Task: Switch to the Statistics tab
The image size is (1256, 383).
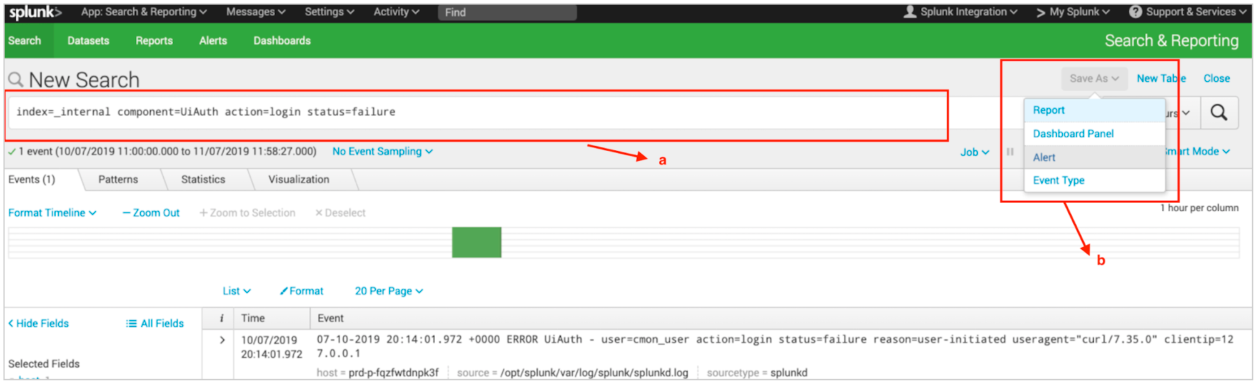Action: pyautogui.click(x=203, y=179)
